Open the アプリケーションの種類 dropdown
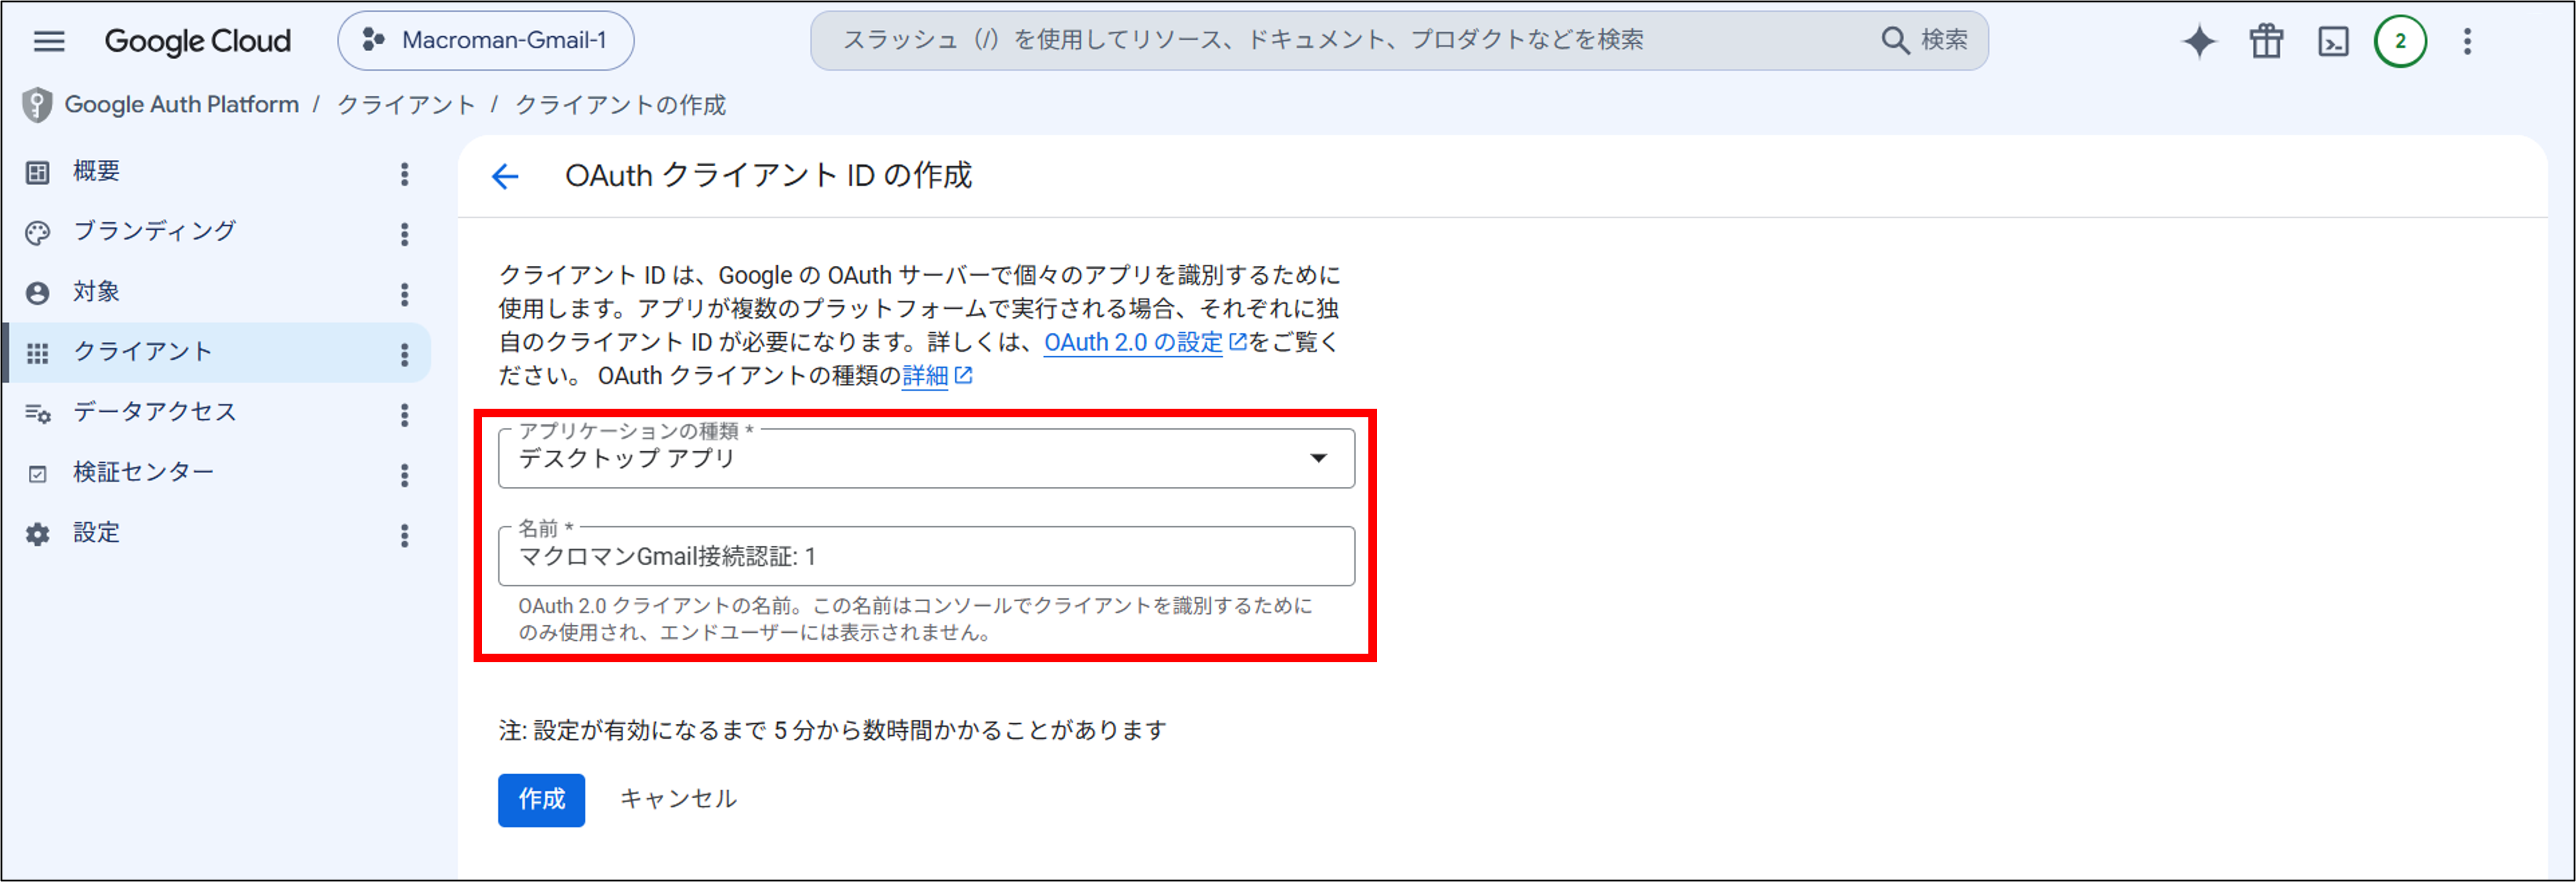This screenshot has width=2576, height=882. 926,458
